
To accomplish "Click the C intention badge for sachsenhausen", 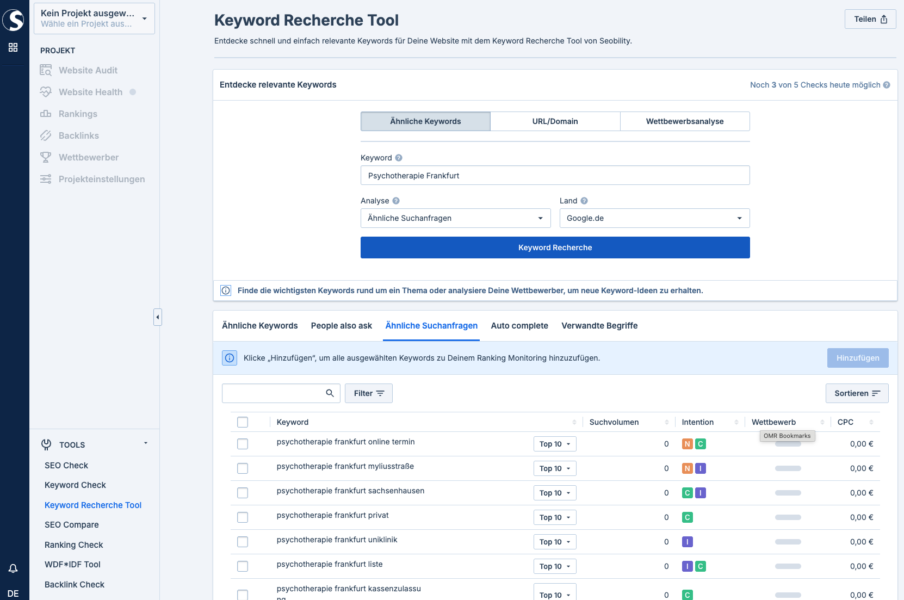I will point(688,493).
